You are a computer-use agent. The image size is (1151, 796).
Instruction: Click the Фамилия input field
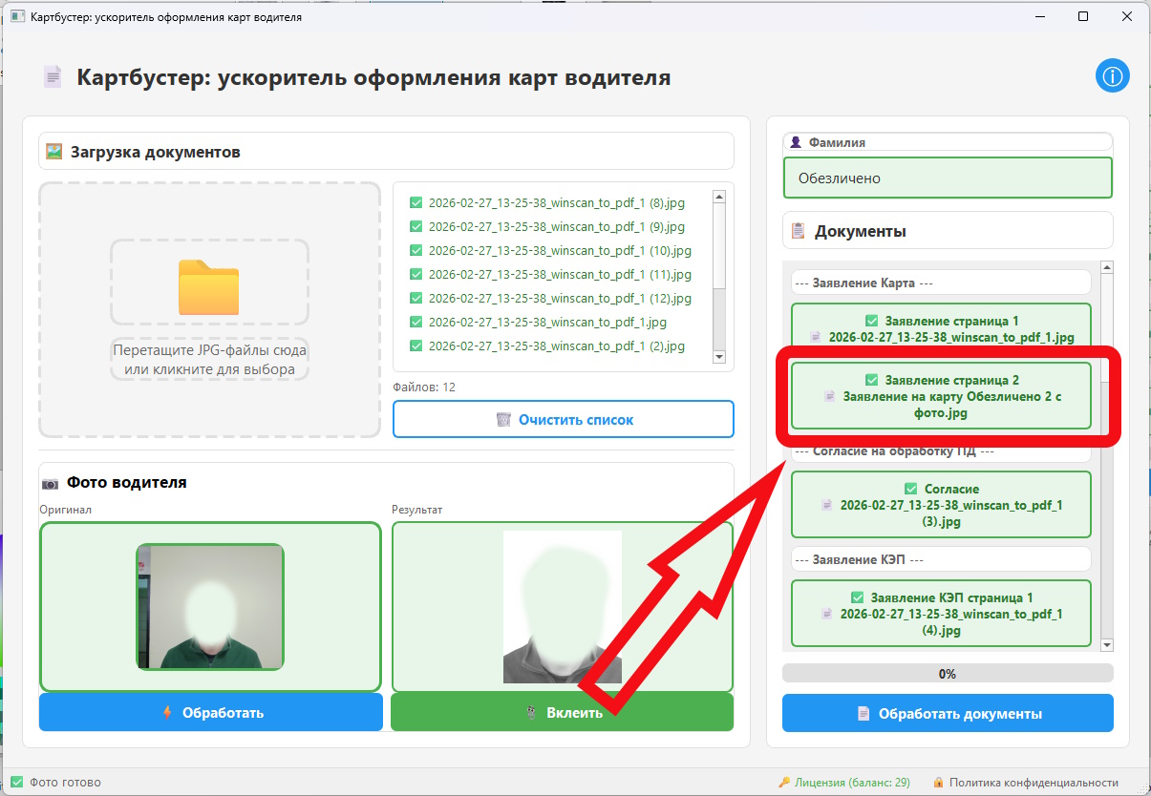[948, 178]
